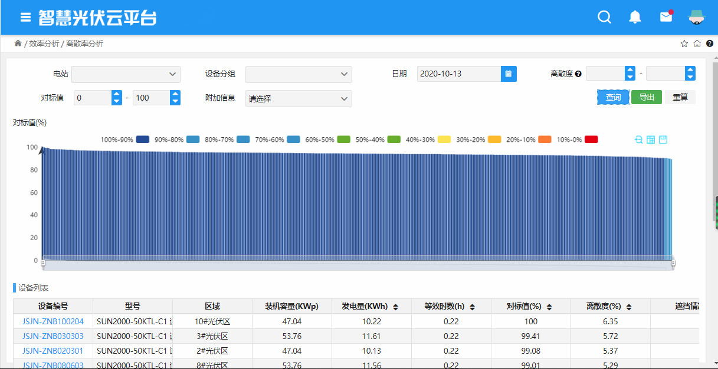This screenshot has height=369, width=718.
Task: Open the notification bell
Action: pyautogui.click(x=635, y=17)
